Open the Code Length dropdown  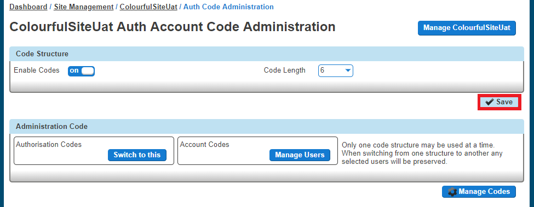[335, 70]
